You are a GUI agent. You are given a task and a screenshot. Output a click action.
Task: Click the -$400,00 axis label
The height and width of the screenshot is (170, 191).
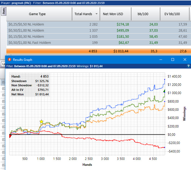(x=174, y=151)
